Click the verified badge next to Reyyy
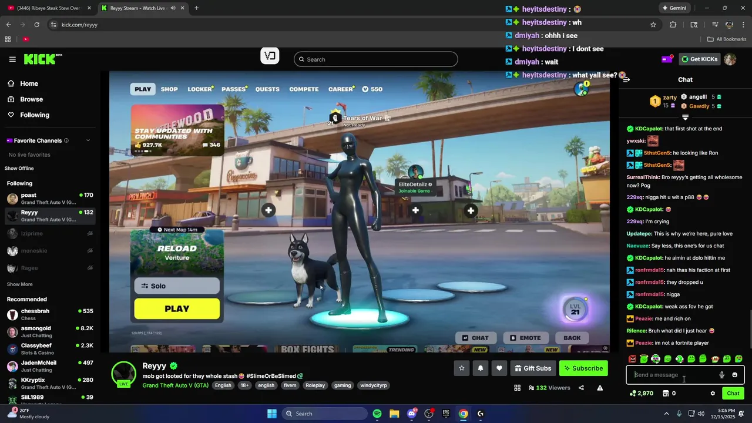 pos(173,366)
